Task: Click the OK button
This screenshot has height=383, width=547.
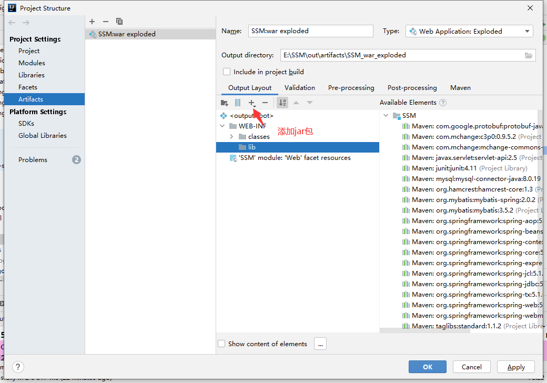Action: 427,367
